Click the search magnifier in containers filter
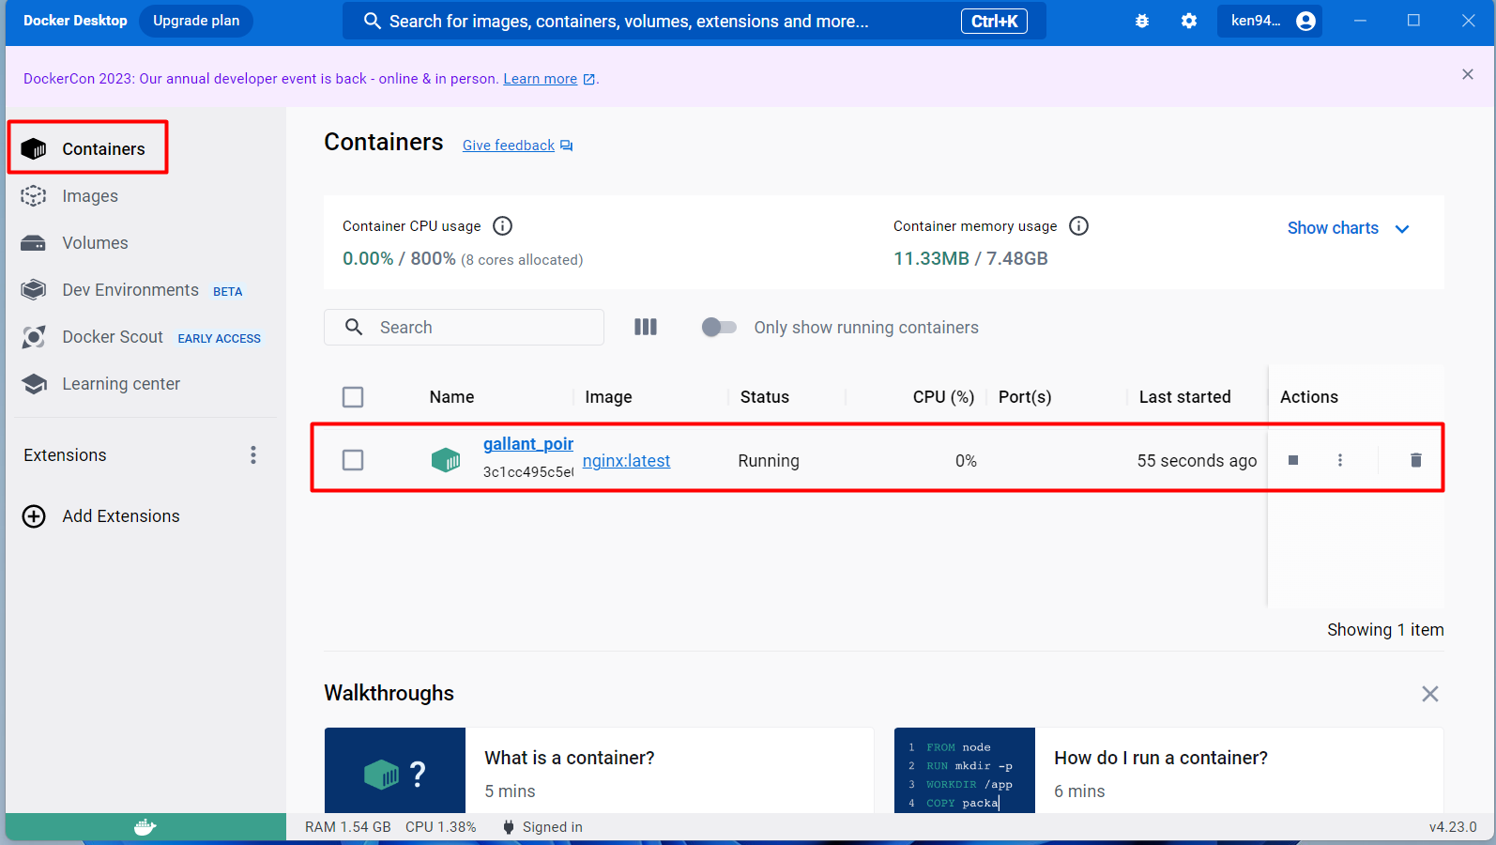1496x845 pixels. coord(354,327)
